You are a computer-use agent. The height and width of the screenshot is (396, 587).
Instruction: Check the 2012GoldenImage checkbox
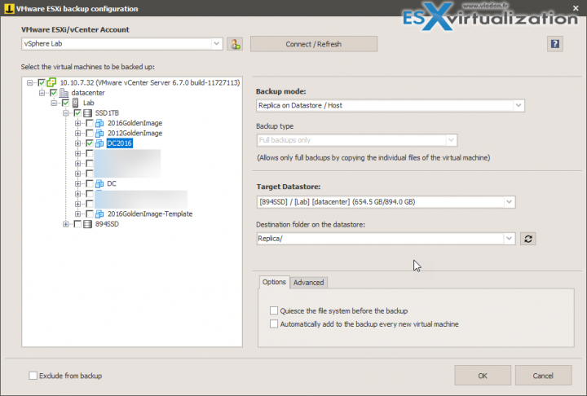pyautogui.click(x=90, y=133)
